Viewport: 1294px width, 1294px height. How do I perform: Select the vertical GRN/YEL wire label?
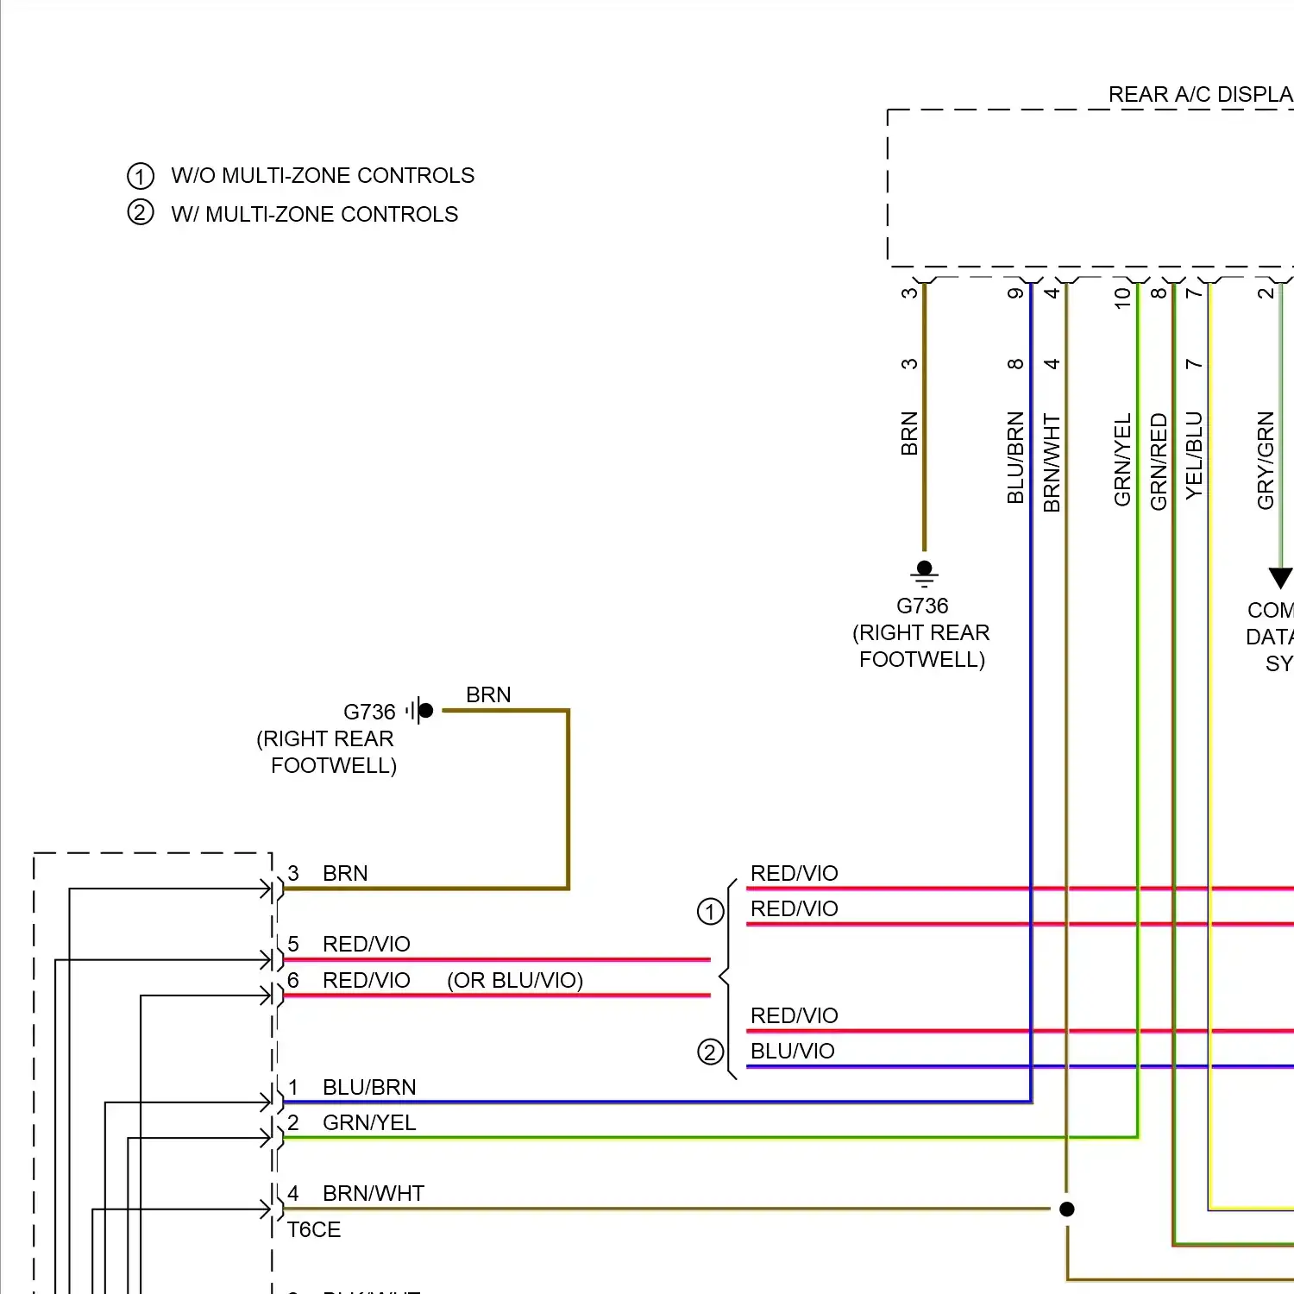pos(1122,460)
